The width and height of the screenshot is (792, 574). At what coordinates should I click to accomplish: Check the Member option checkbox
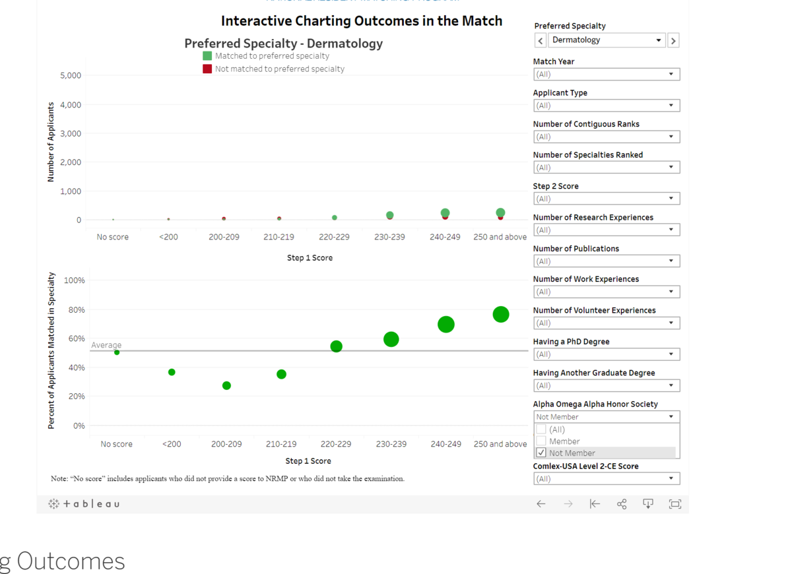pyautogui.click(x=541, y=441)
